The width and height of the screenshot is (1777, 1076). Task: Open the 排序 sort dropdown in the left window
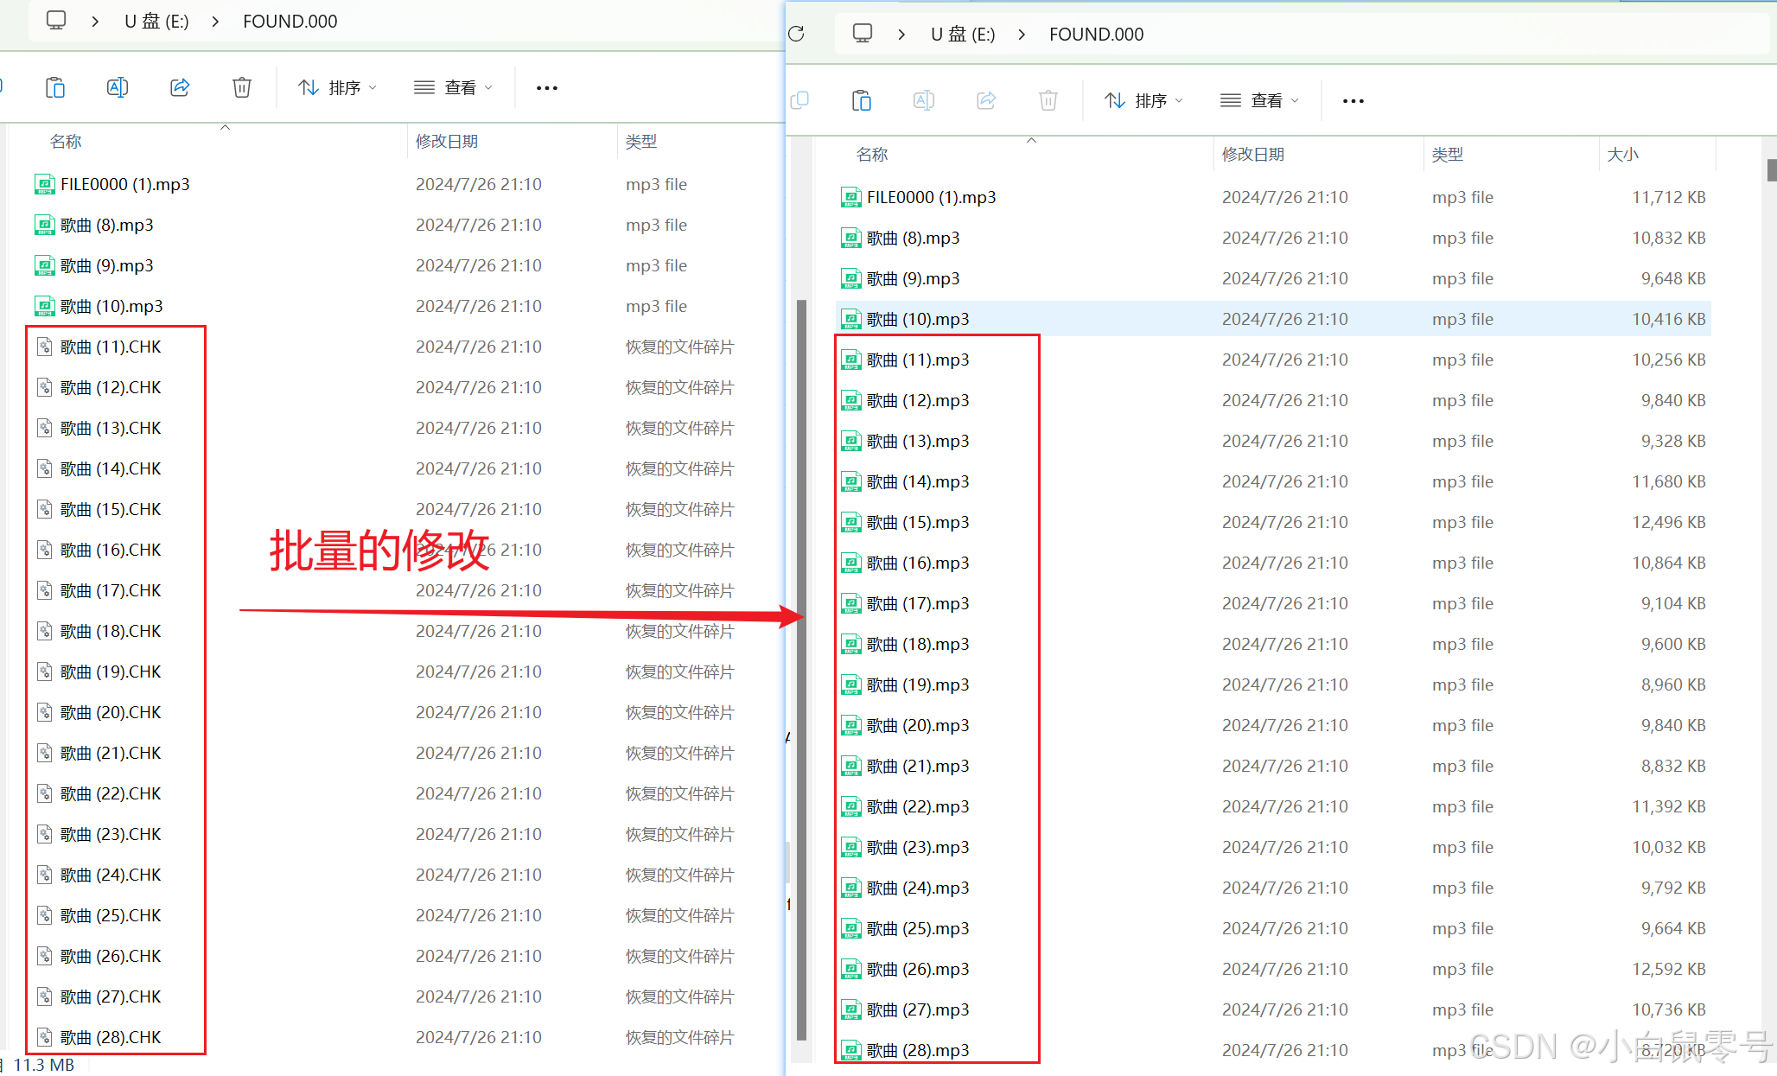coord(338,87)
